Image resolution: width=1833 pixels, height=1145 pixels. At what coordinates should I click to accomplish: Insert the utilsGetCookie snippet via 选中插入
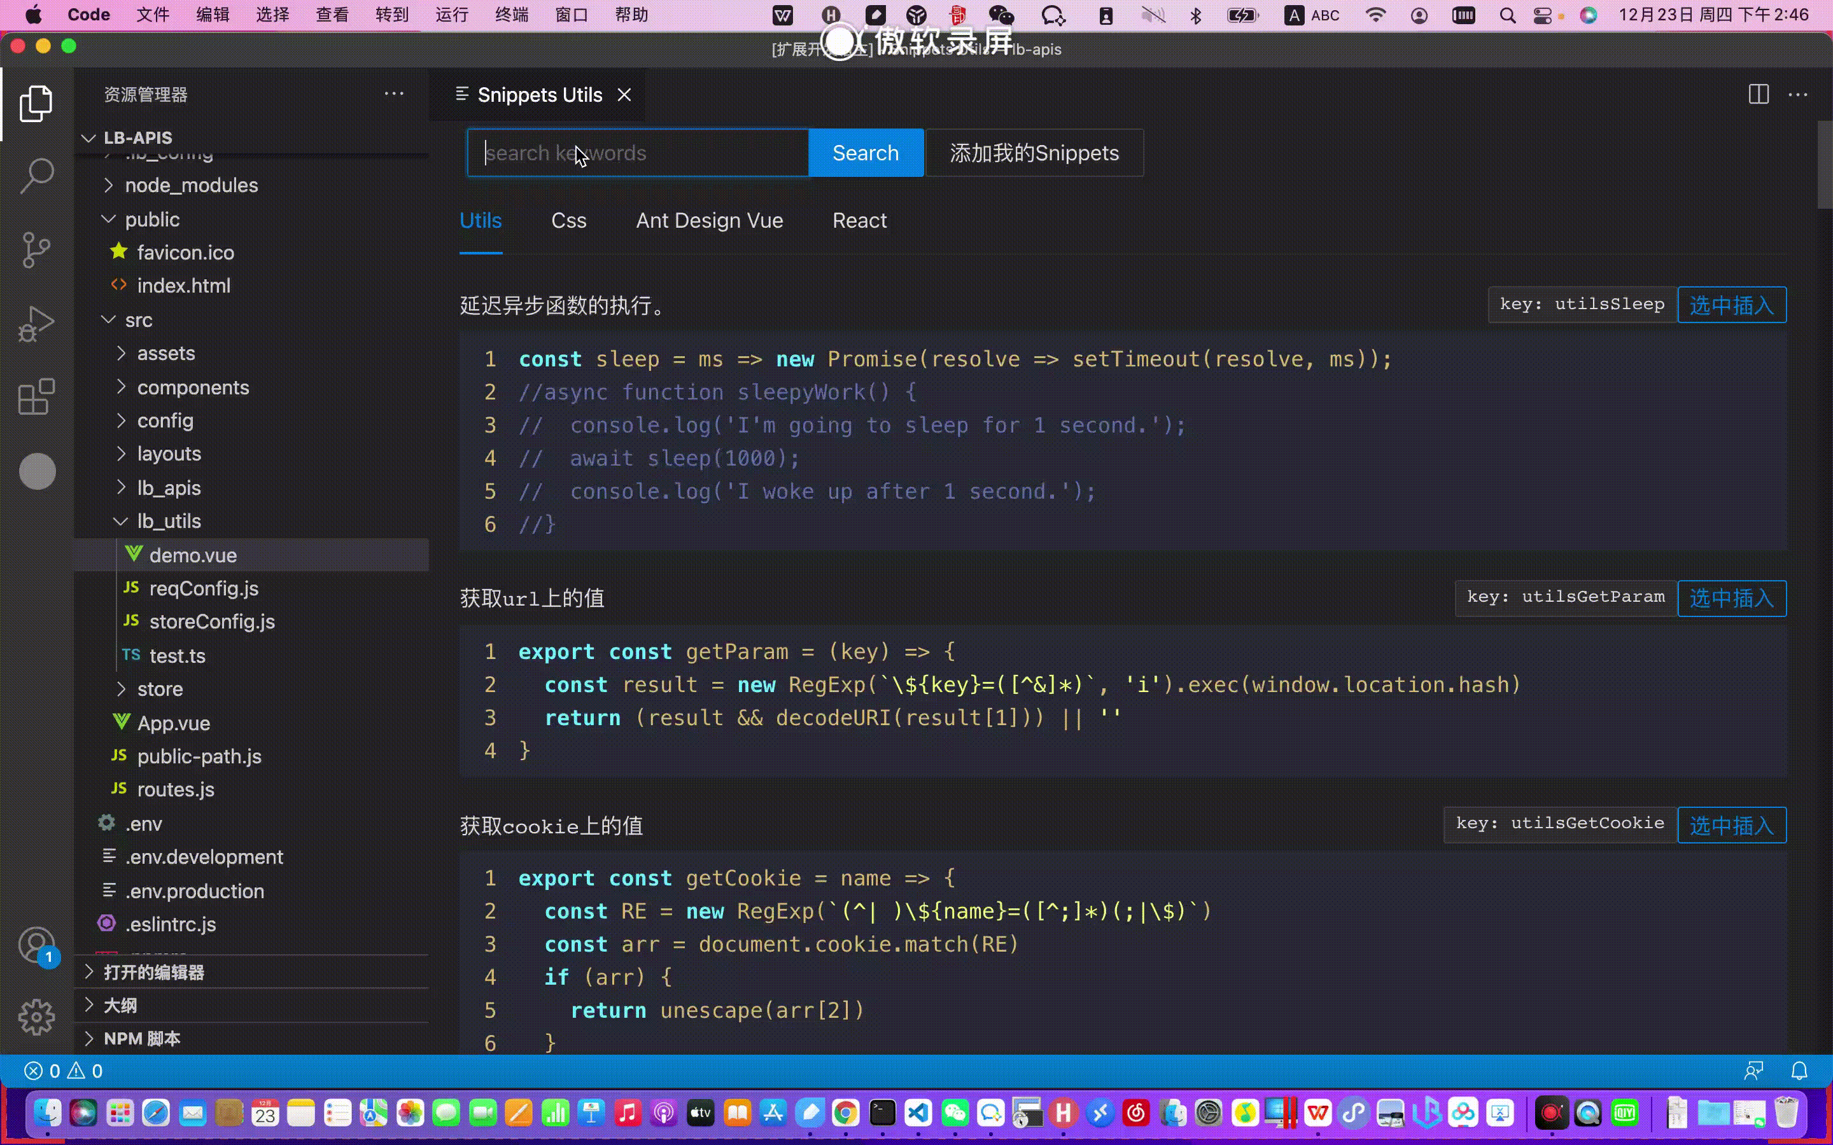coord(1732,824)
